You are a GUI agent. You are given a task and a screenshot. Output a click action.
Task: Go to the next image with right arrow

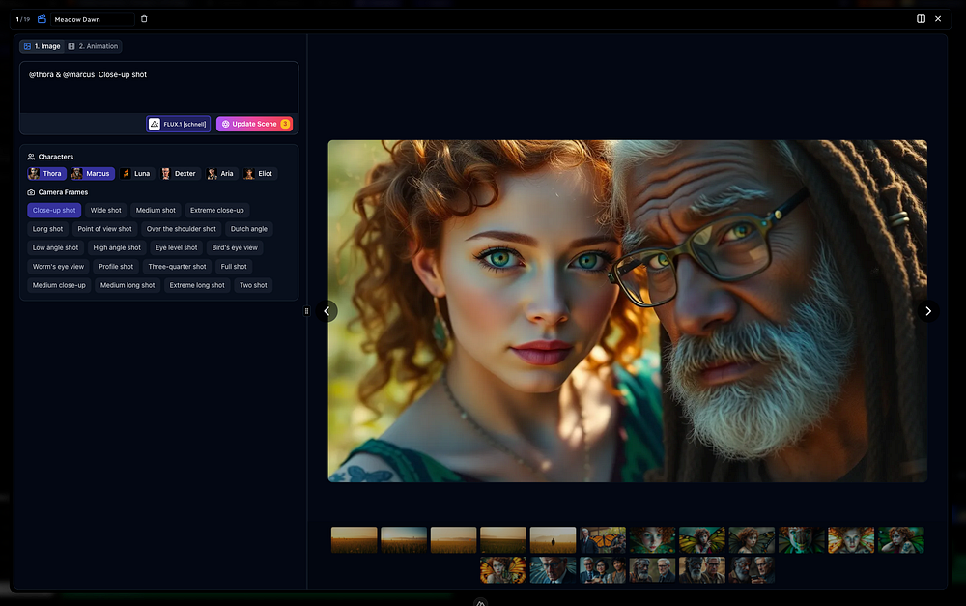(x=927, y=311)
